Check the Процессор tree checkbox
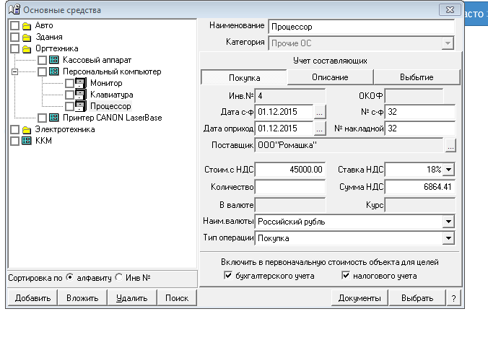488x340 pixels. 69,106
